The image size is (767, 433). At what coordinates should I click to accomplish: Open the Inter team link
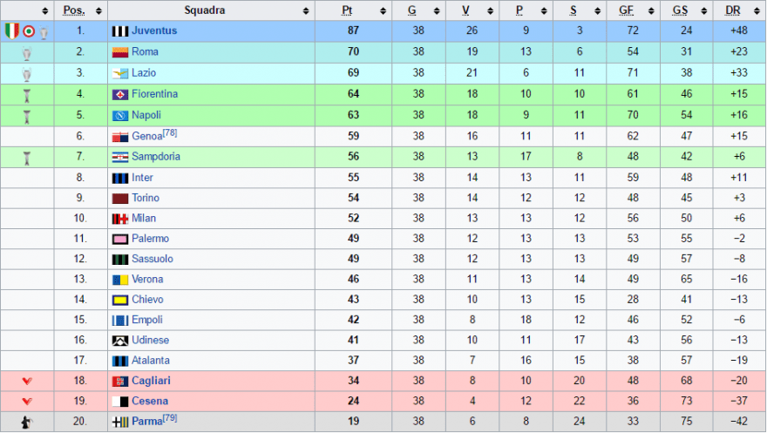pos(142,178)
